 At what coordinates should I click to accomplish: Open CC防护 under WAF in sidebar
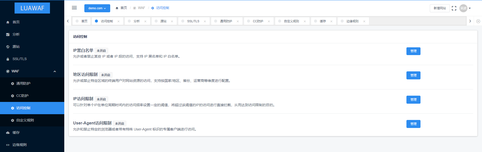(32, 96)
